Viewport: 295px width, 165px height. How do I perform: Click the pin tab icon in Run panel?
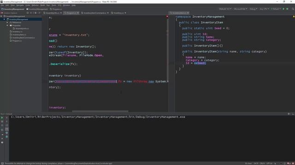2,134
